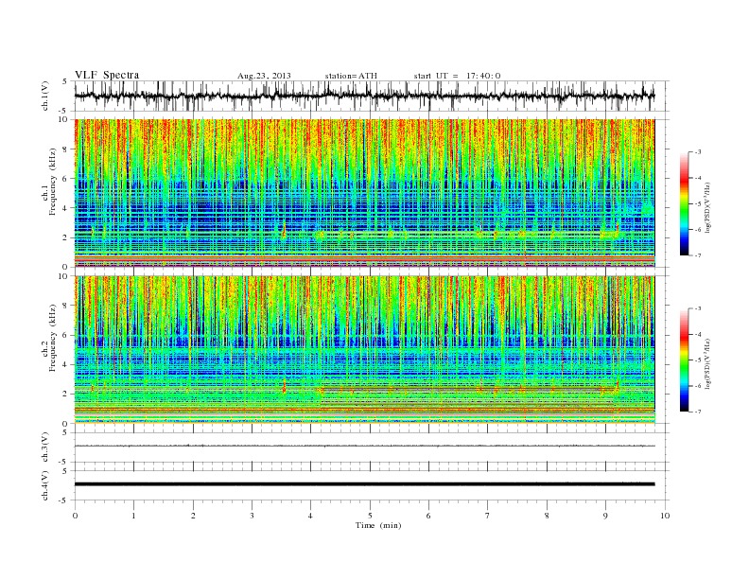Click the thick ch.4 voltage trace
Image resolution: width=749 pixels, height=579 pixels.
pyautogui.click(x=364, y=484)
